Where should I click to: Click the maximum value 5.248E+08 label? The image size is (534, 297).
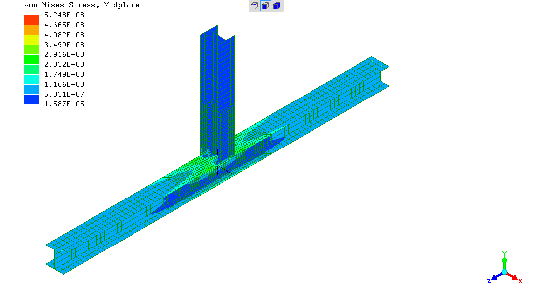point(64,15)
